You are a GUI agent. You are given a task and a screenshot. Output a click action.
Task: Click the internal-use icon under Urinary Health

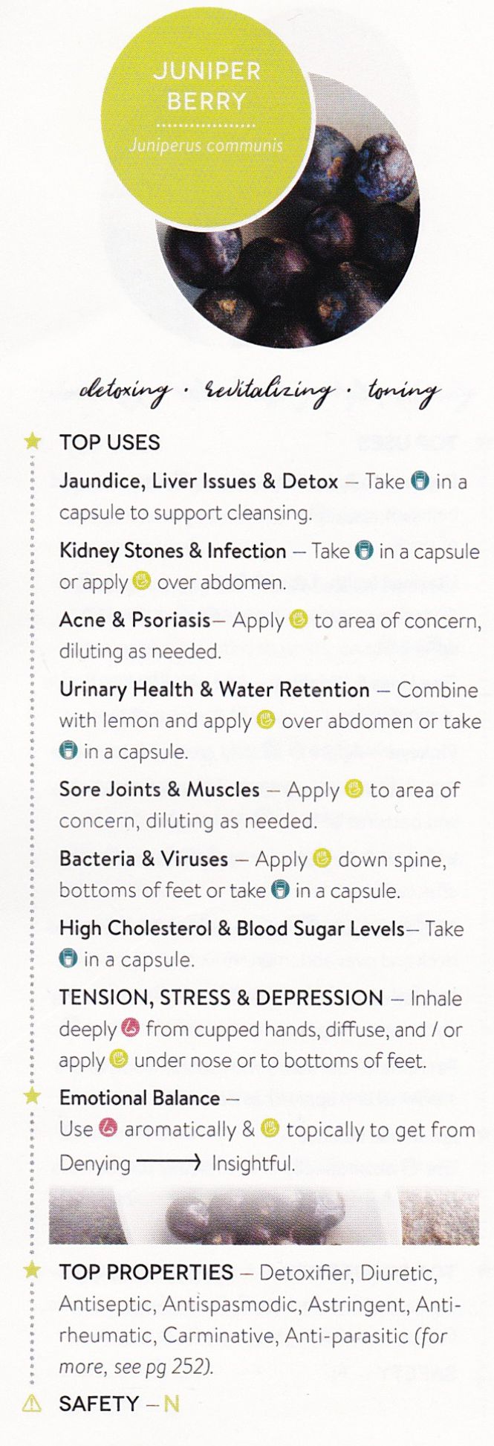68,751
